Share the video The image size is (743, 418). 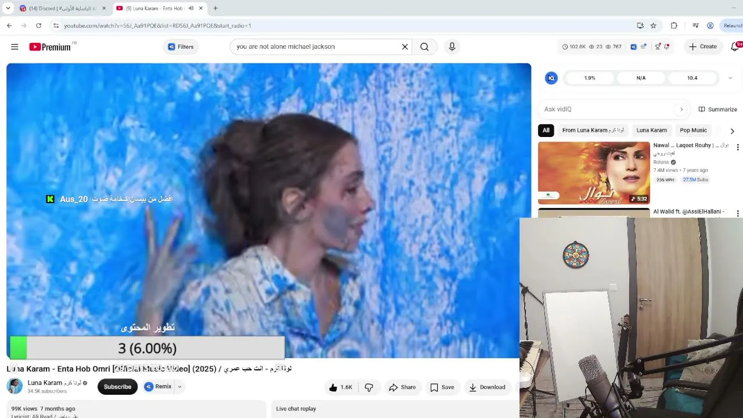pyautogui.click(x=402, y=387)
